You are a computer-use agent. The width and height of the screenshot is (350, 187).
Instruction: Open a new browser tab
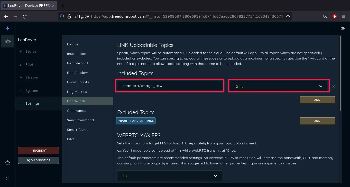click(63, 6)
